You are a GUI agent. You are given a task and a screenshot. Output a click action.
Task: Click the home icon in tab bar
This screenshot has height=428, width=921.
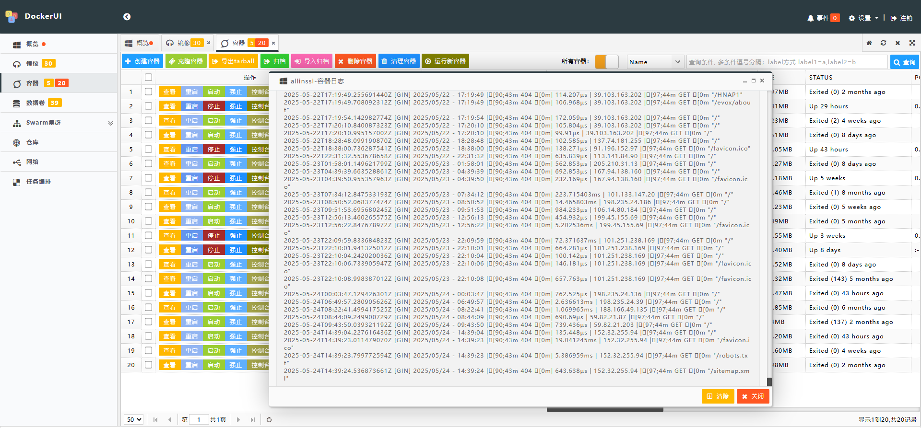coord(869,43)
